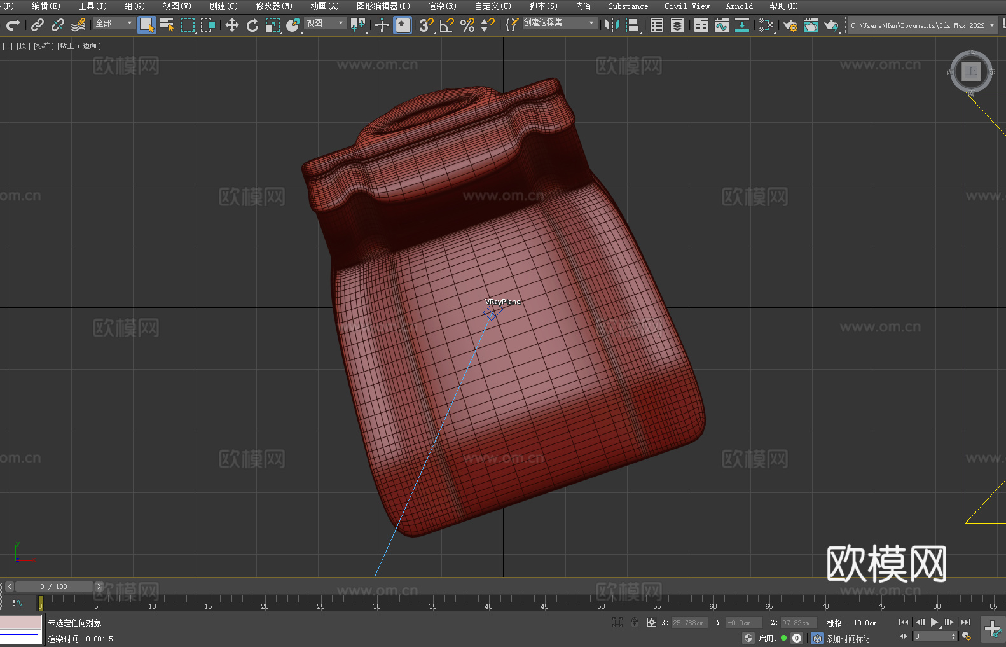Screen dimensions: 1006x647
Task: Toggle the Window/Crossing selection icon
Action: 208,25
